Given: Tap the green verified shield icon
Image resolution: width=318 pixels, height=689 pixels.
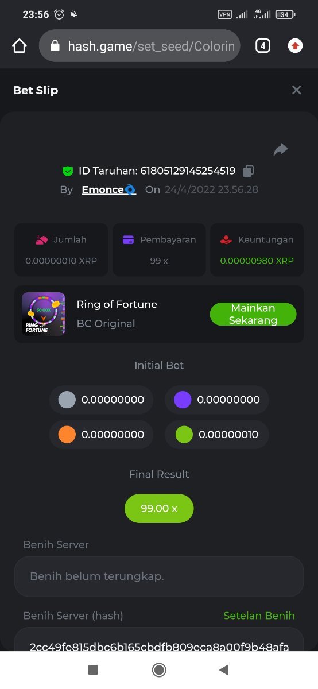Looking at the screenshot, I should 68,171.
